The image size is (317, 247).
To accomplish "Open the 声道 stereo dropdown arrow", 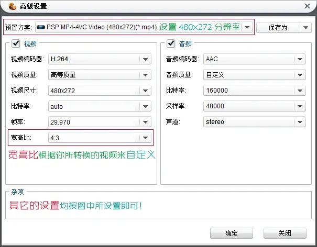I will (x=300, y=122).
